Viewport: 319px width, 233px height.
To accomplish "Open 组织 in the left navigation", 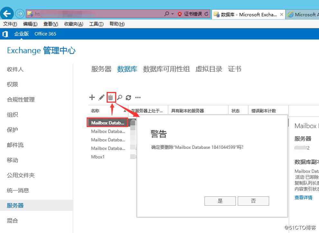I will [13, 115].
